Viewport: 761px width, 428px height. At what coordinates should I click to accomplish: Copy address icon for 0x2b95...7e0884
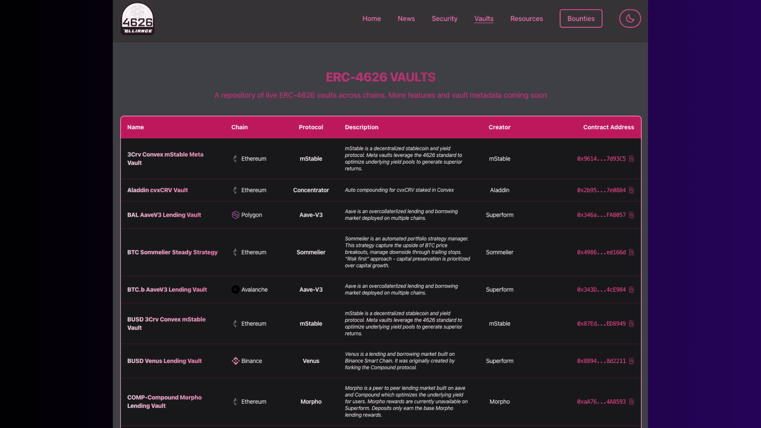pyautogui.click(x=631, y=190)
